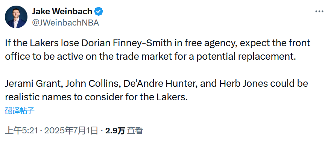The height and width of the screenshot is (142, 325).
Task: Translate the post via 翻译帖子
Action: click(x=20, y=111)
